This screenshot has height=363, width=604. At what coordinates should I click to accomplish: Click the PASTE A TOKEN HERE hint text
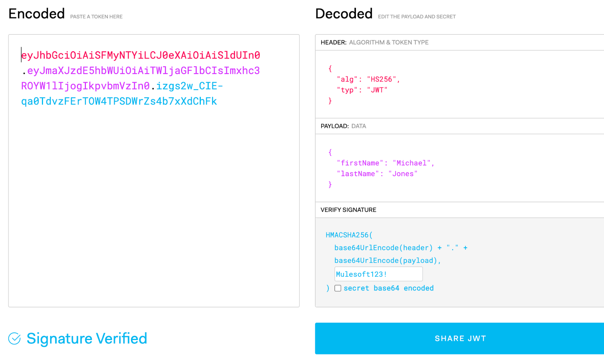click(96, 17)
